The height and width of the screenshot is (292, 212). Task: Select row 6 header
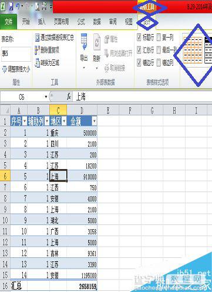pos(5,176)
